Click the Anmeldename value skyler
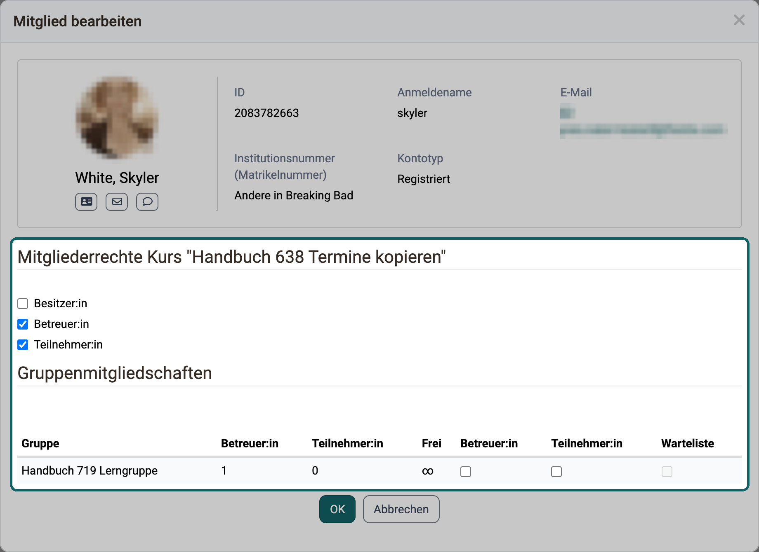The image size is (759, 552). (412, 113)
